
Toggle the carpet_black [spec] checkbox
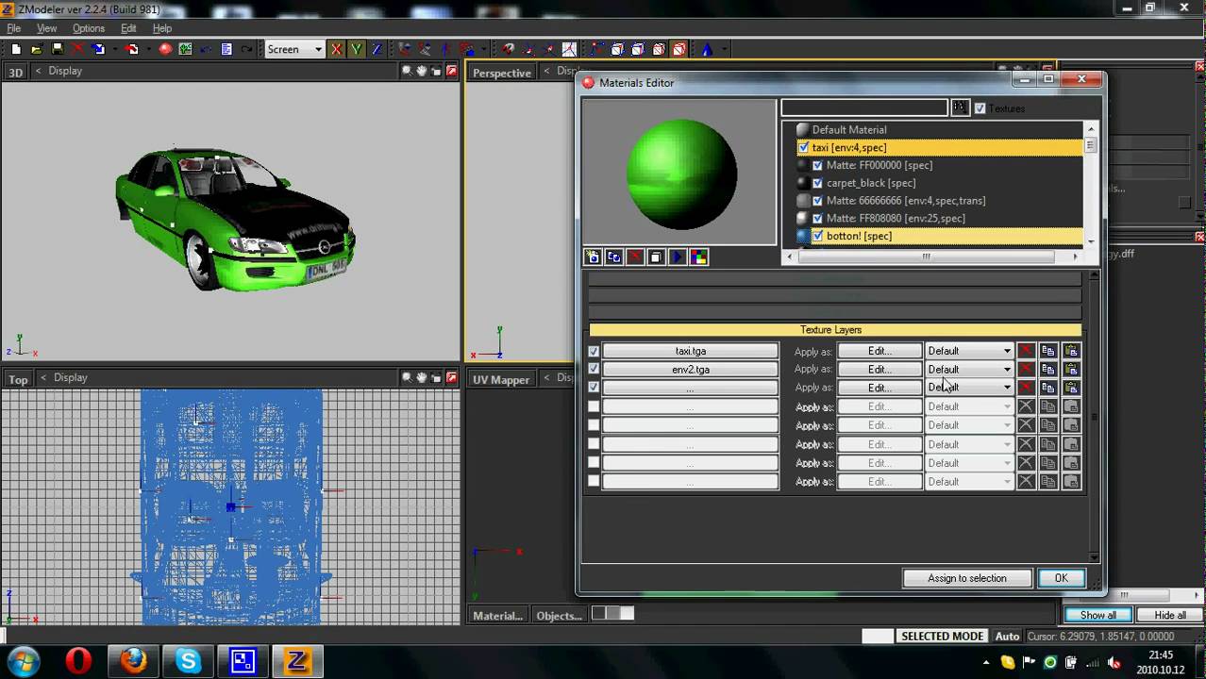coord(817,183)
